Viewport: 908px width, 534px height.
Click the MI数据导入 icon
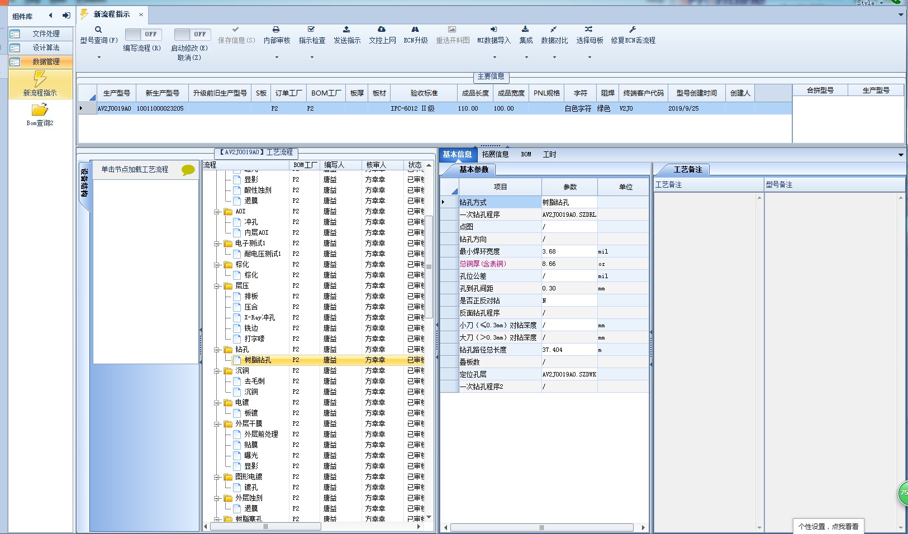click(493, 29)
